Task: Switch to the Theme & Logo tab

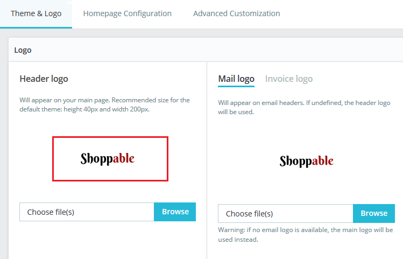Action: (x=36, y=13)
